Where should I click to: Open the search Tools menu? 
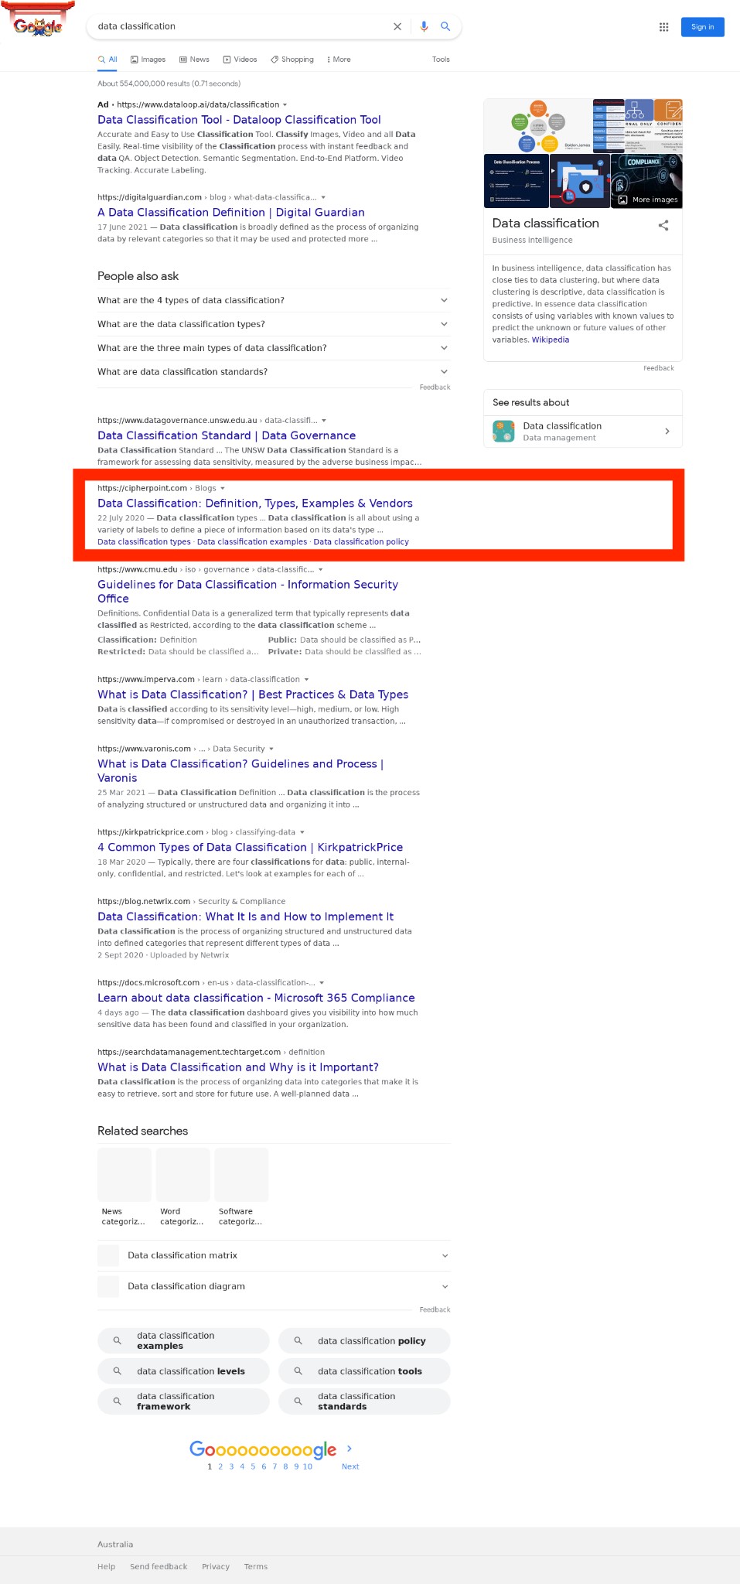(441, 60)
